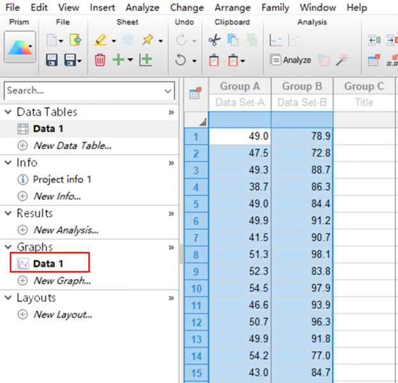Click the Save file icon

pos(52,61)
